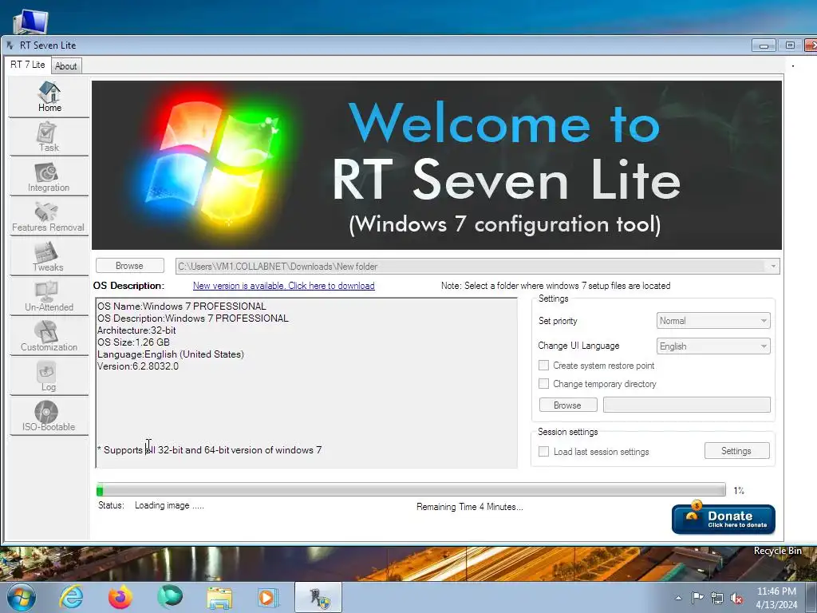Click the '1%' progress percentage
The width and height of the screenshot is (817, 613).
click(x=739, y=491)
